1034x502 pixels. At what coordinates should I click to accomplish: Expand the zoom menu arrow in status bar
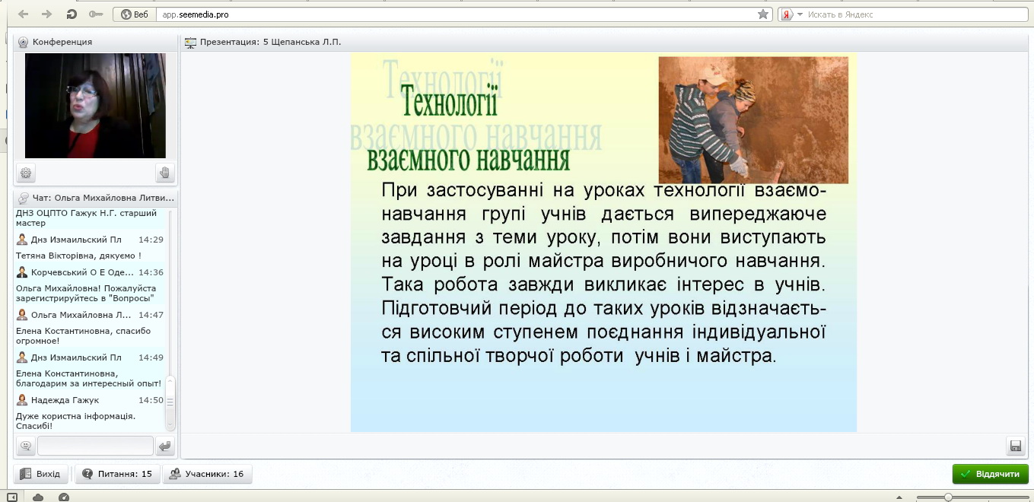click(x=899, y=497)
